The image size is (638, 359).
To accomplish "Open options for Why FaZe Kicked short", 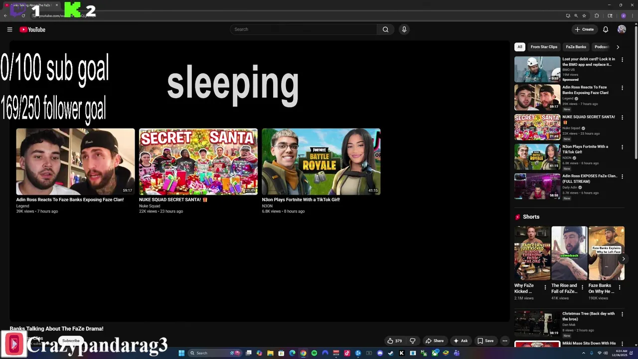I will (545, 287).
